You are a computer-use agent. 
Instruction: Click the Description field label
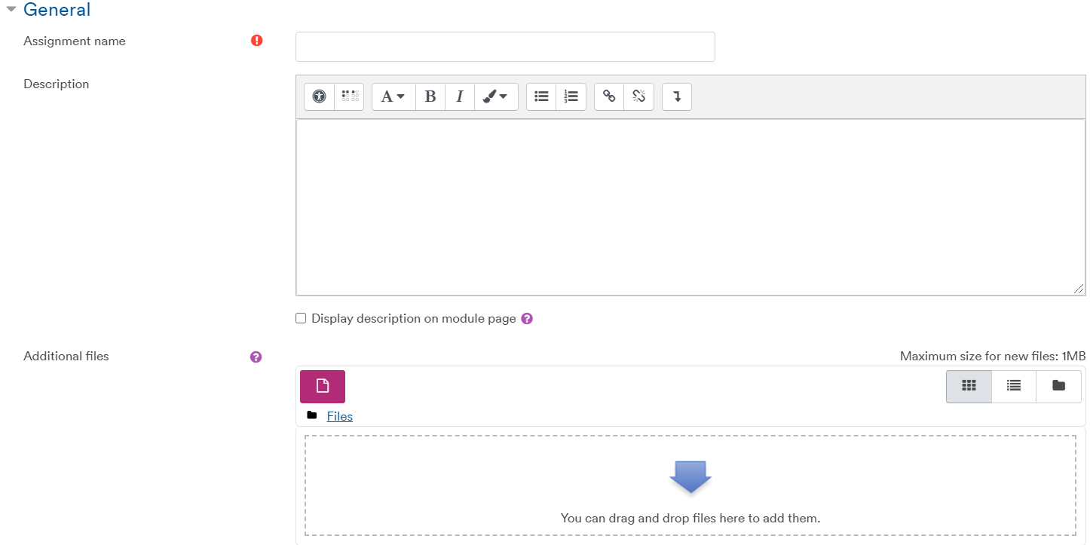(x=57, y=84)
